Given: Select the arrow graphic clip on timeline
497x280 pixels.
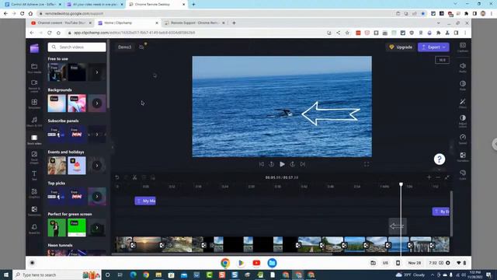Looking at the screenshot, I should click(397, 226).
